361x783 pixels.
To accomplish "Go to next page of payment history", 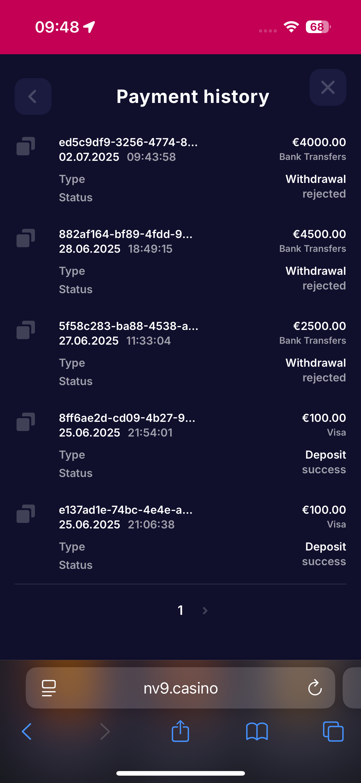I will [205, 611].
